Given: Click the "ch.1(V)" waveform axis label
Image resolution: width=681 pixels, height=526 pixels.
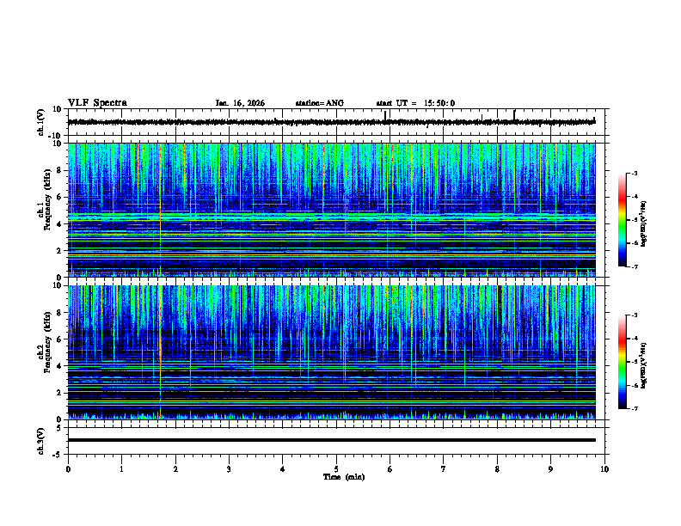Looking at the screenshot, I should [x=40, y=122].
